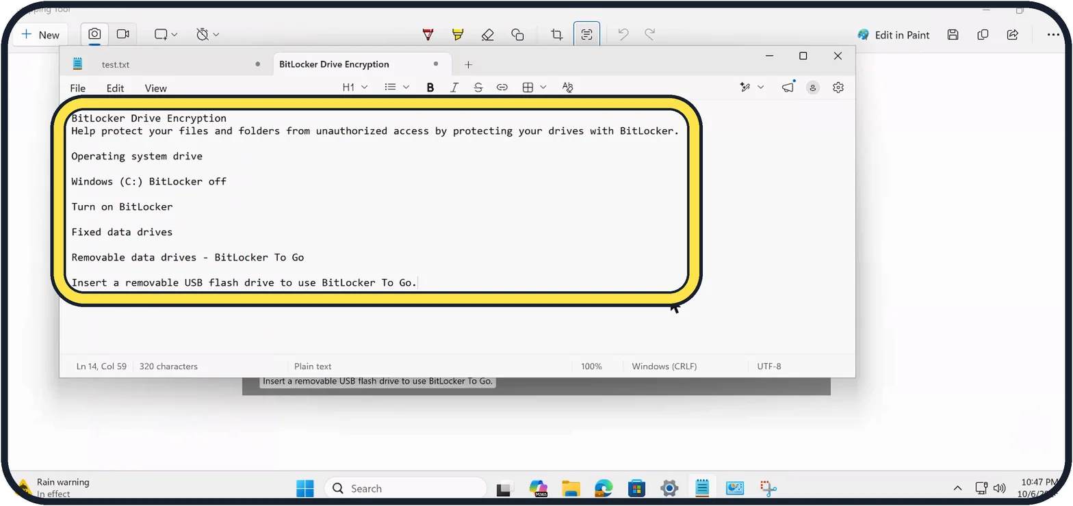Open the Edit menu in Notepad

(x=115, y=88)
